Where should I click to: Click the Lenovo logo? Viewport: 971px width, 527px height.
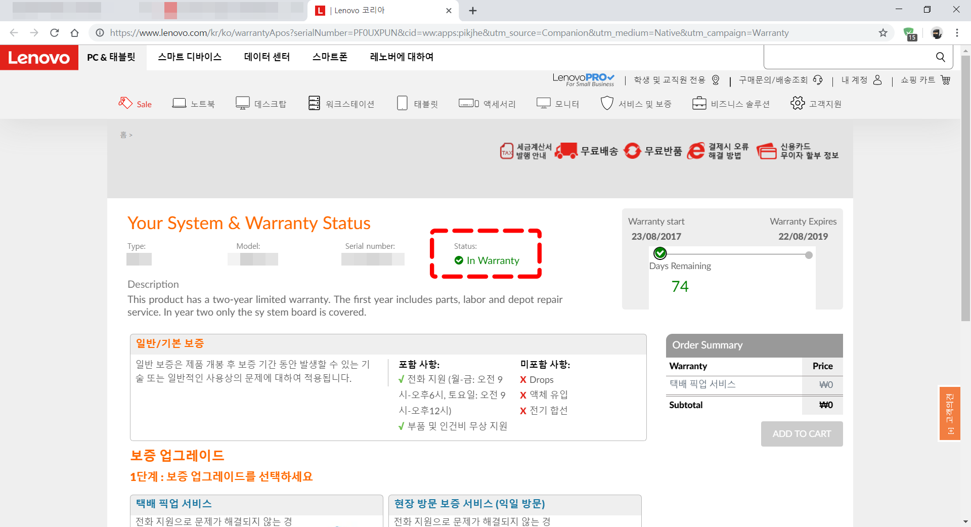[39, 58]
